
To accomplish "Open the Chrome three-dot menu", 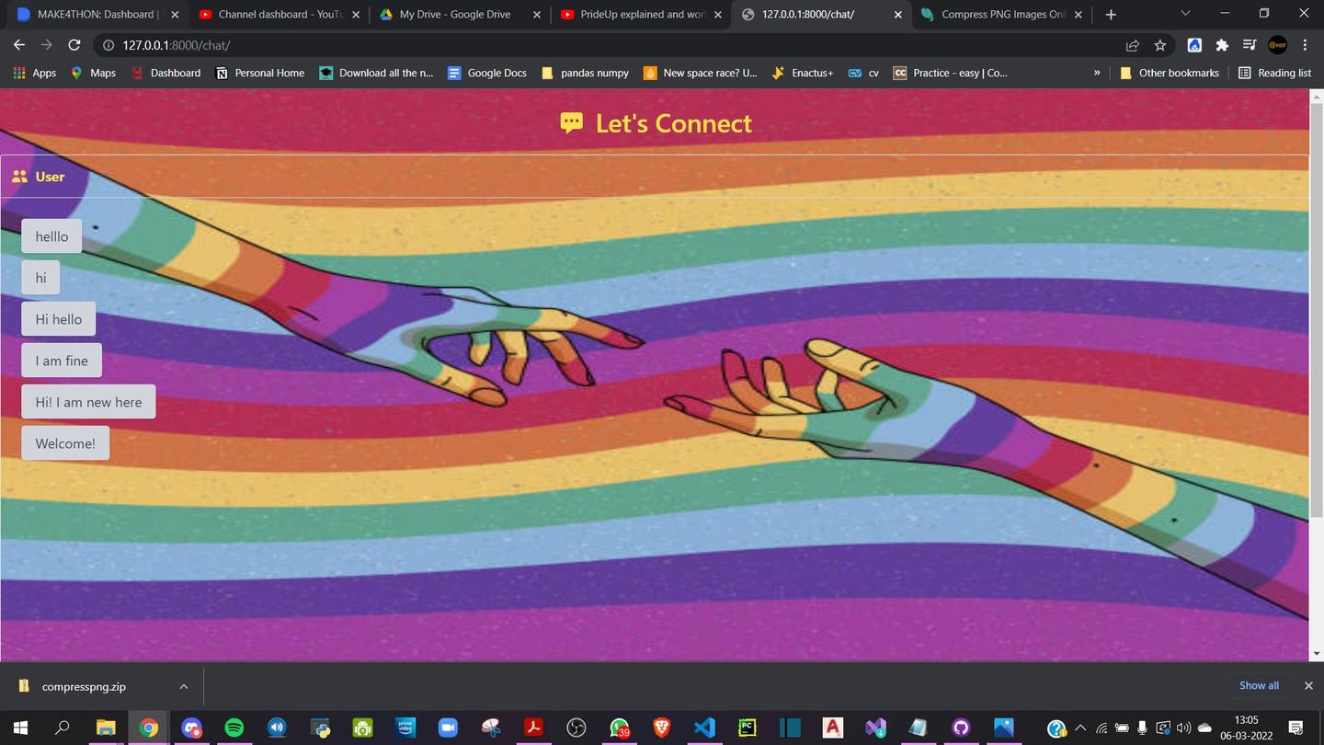I will coord(1305,45).
